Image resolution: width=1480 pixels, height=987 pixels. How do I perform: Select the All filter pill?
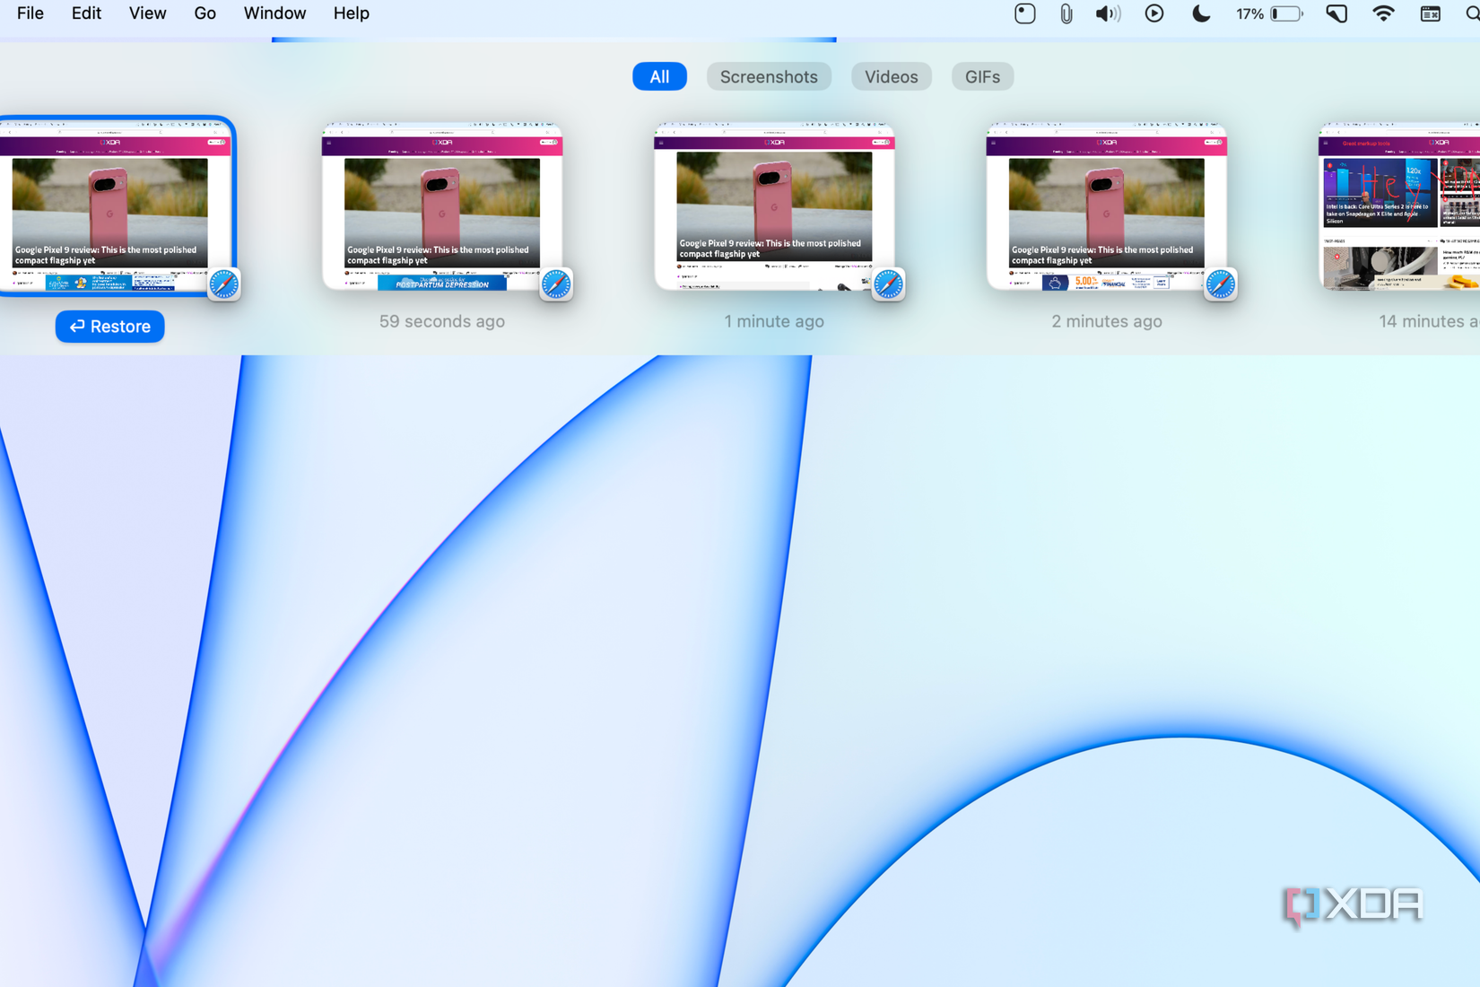[x=659, y=76]
